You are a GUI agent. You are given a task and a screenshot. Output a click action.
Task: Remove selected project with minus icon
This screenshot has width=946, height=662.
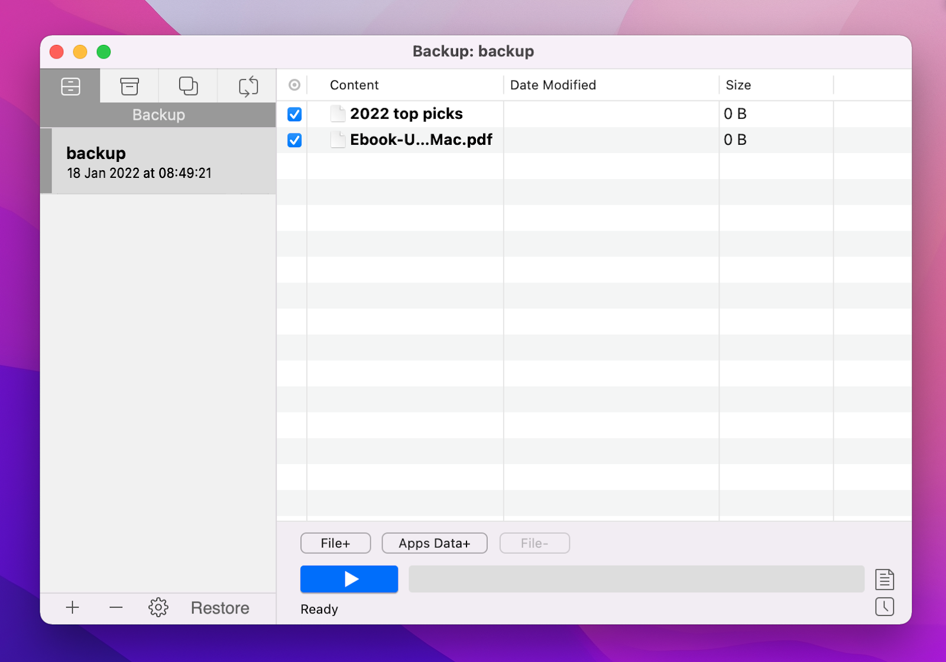tap(116, 607)
